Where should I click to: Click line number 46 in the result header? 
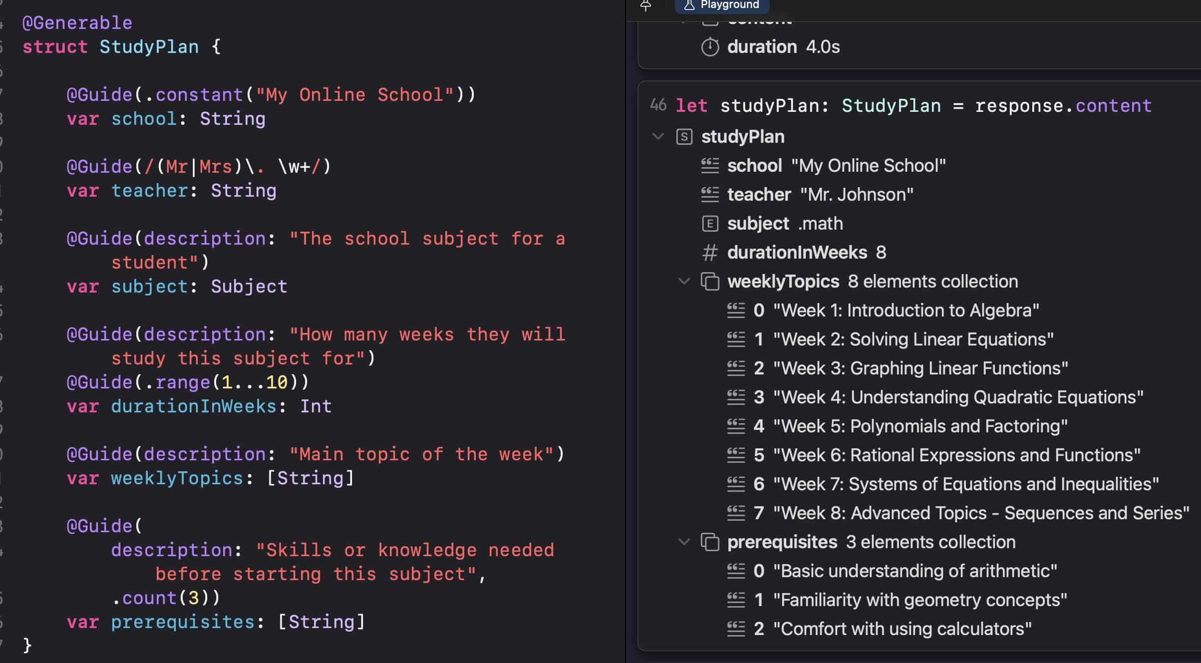tap(658, 105)
